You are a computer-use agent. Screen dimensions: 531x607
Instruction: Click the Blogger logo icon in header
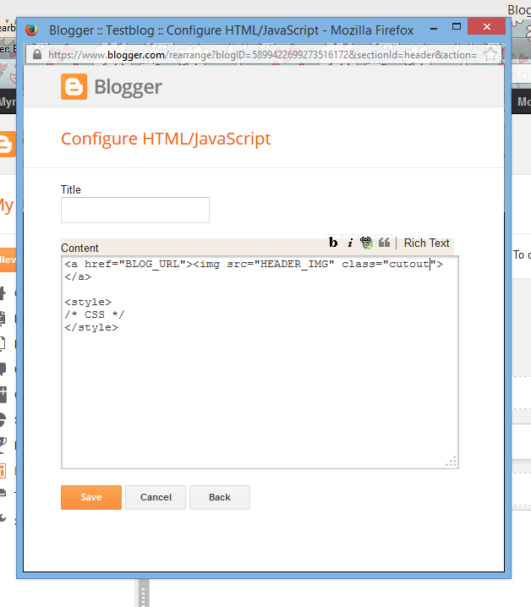(x=74, y=87)
